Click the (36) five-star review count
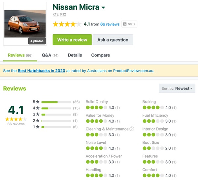The image size is (198, 186). tap(76, 102)
